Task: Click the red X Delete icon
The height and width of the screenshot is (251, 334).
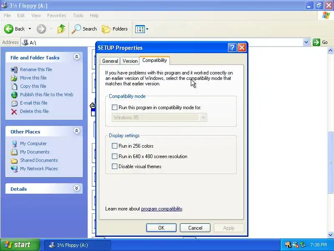Action: point(14,111)
